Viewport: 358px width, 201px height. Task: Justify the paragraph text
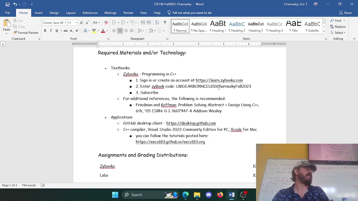(x=132, y=31)
